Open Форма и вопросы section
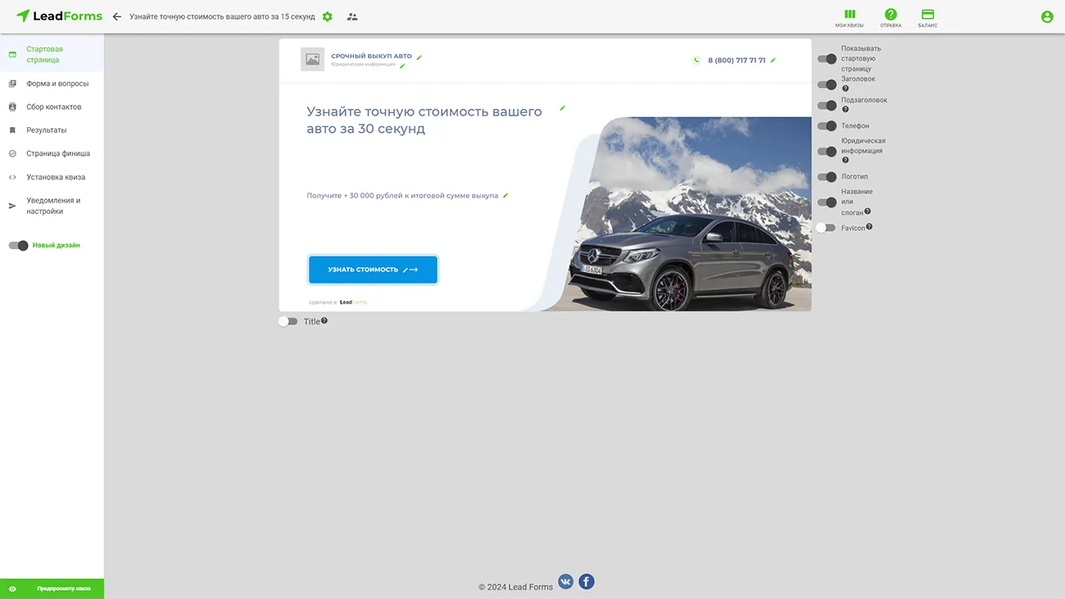Screen dimensions: 1065x599 coord(57,84)
